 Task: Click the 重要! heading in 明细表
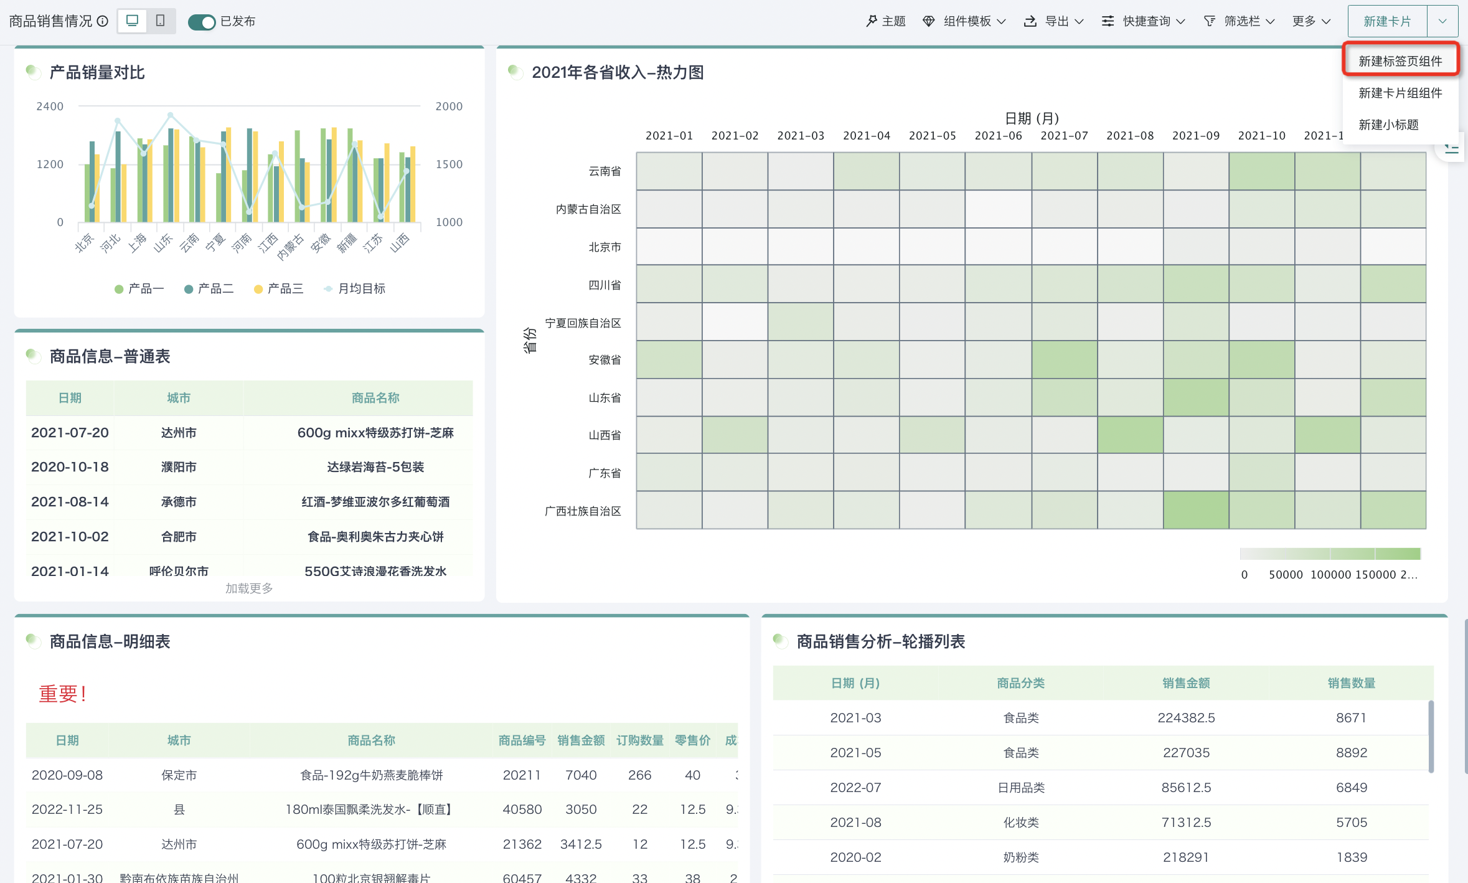pyautogui.click(x=62, y=694)
